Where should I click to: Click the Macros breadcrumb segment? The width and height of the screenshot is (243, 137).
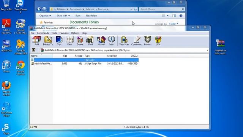pyautogui.click(x=102, y=9)
